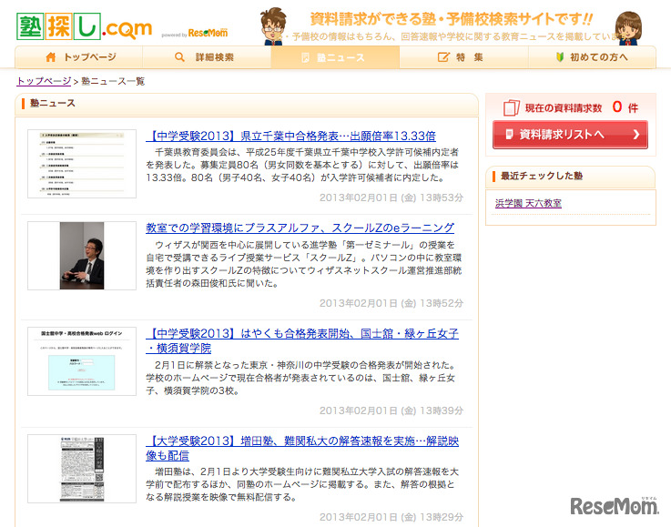Screen dimensions: 671x527
Task: Click the beginner leaf icon in 初めての方へ
Action: 560,57
